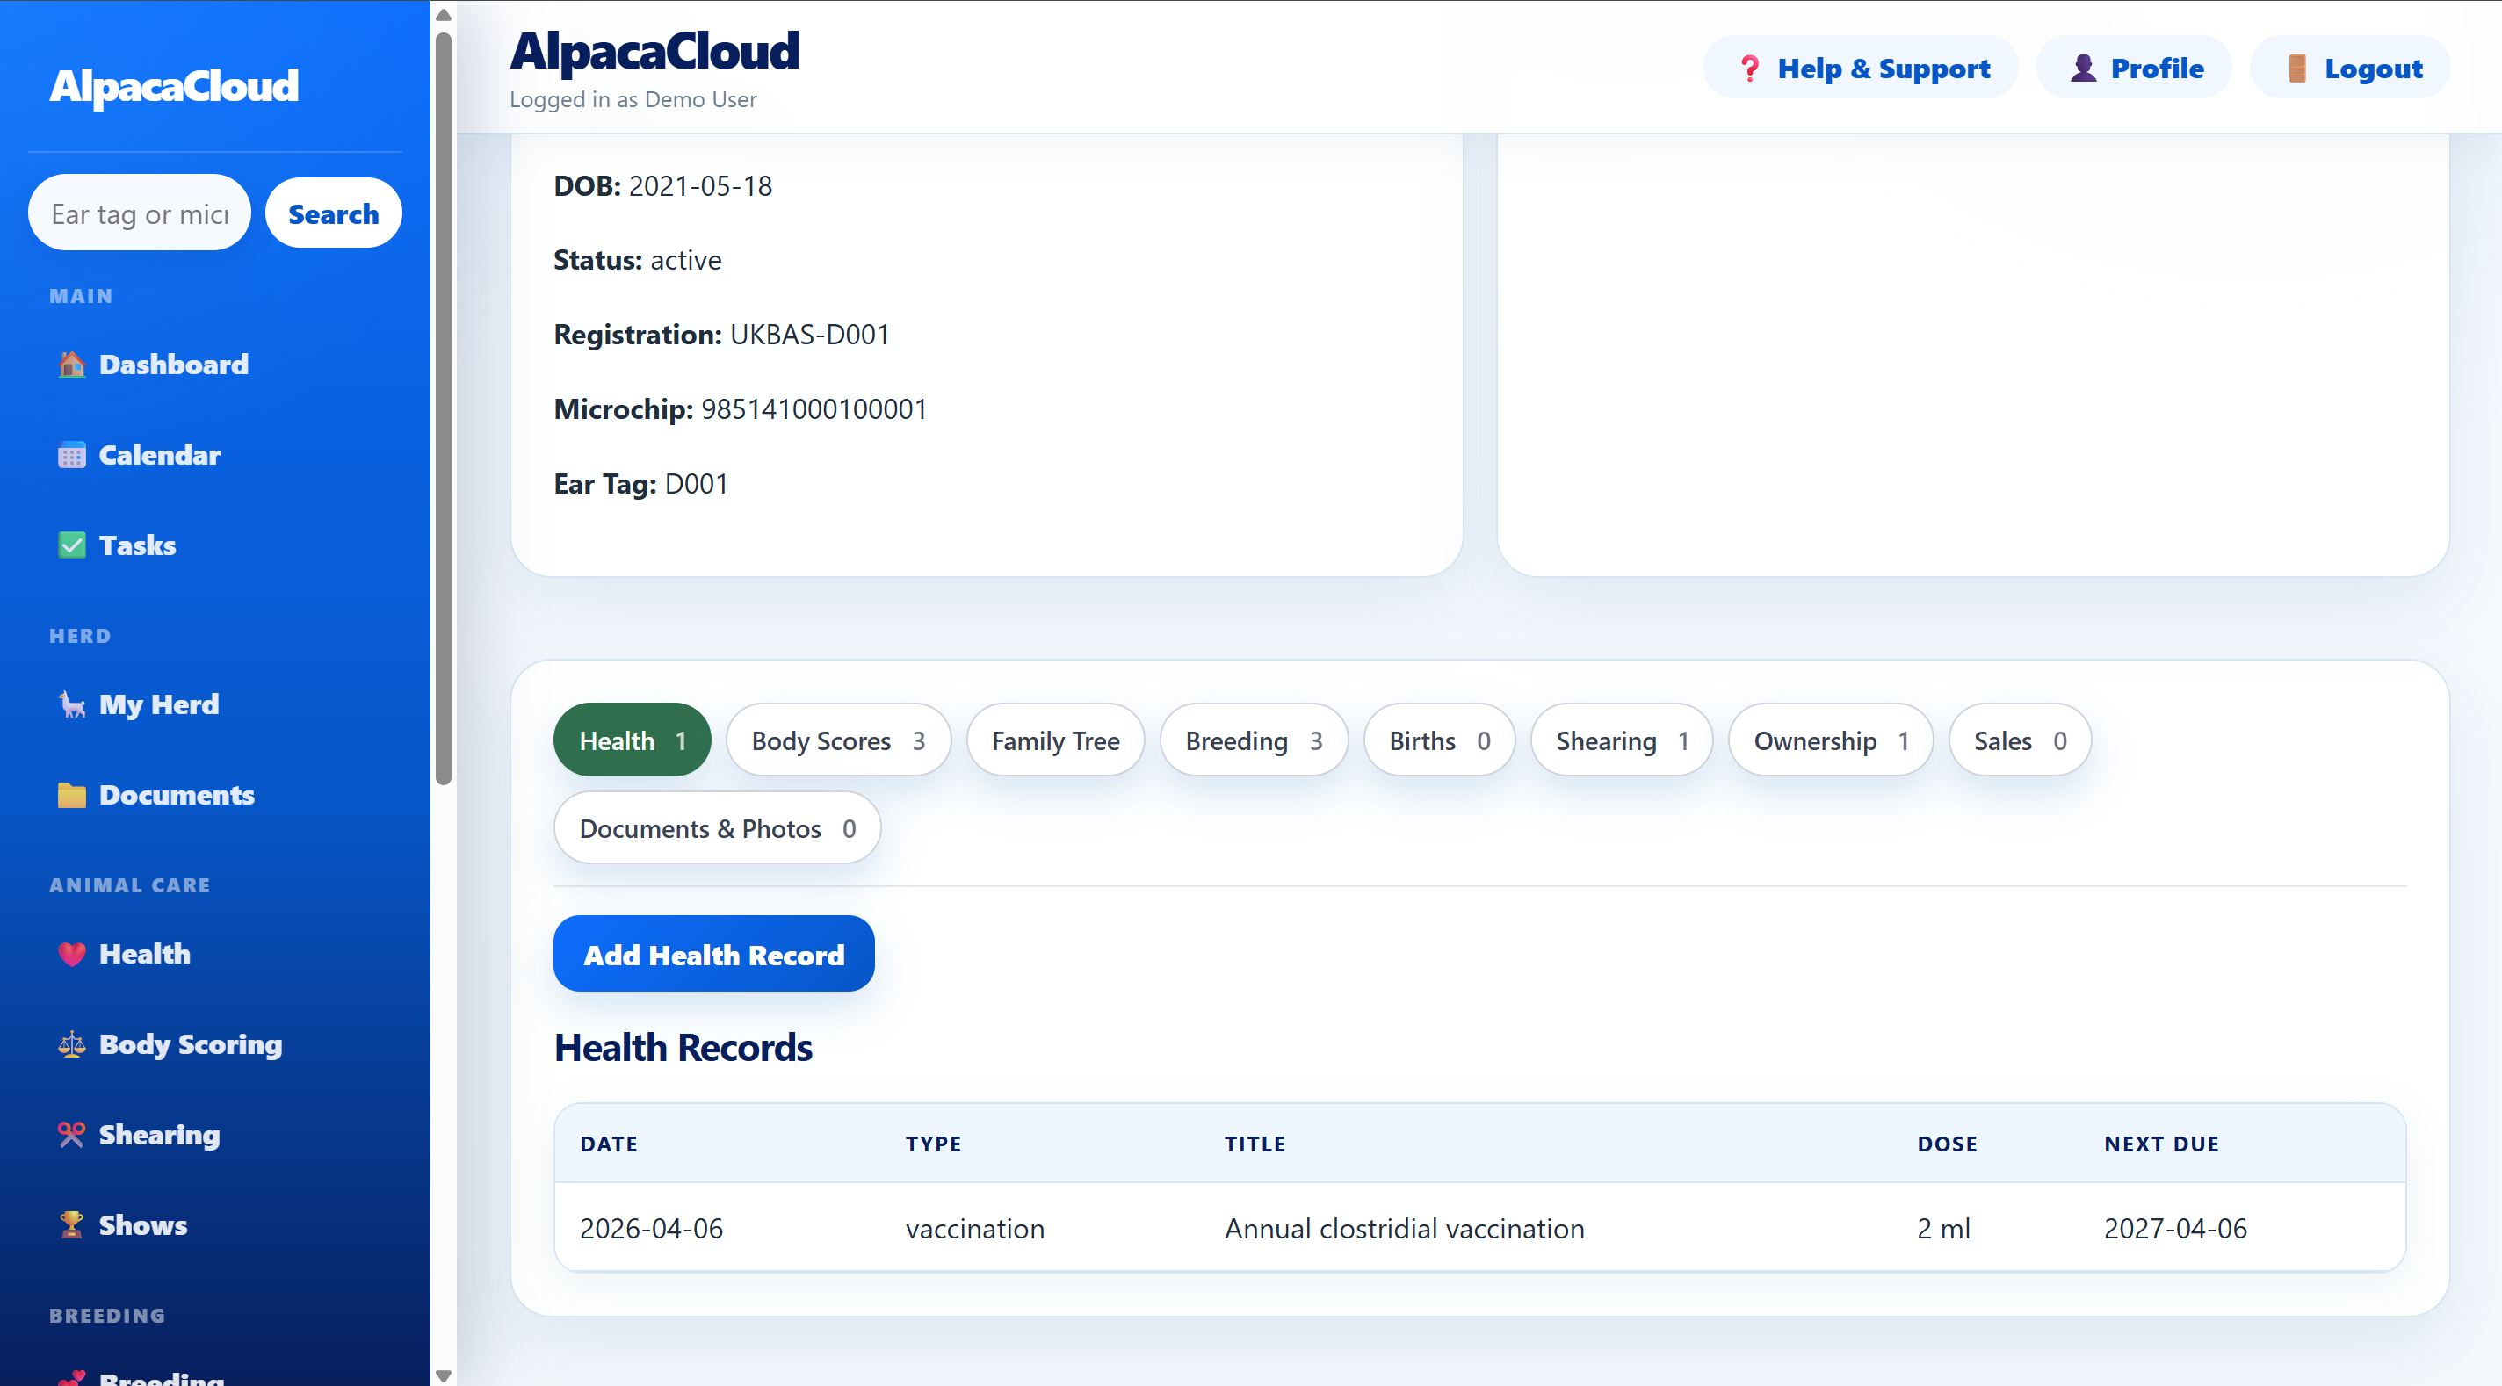Click the Shearing scissors icon

pos(71,1135)
